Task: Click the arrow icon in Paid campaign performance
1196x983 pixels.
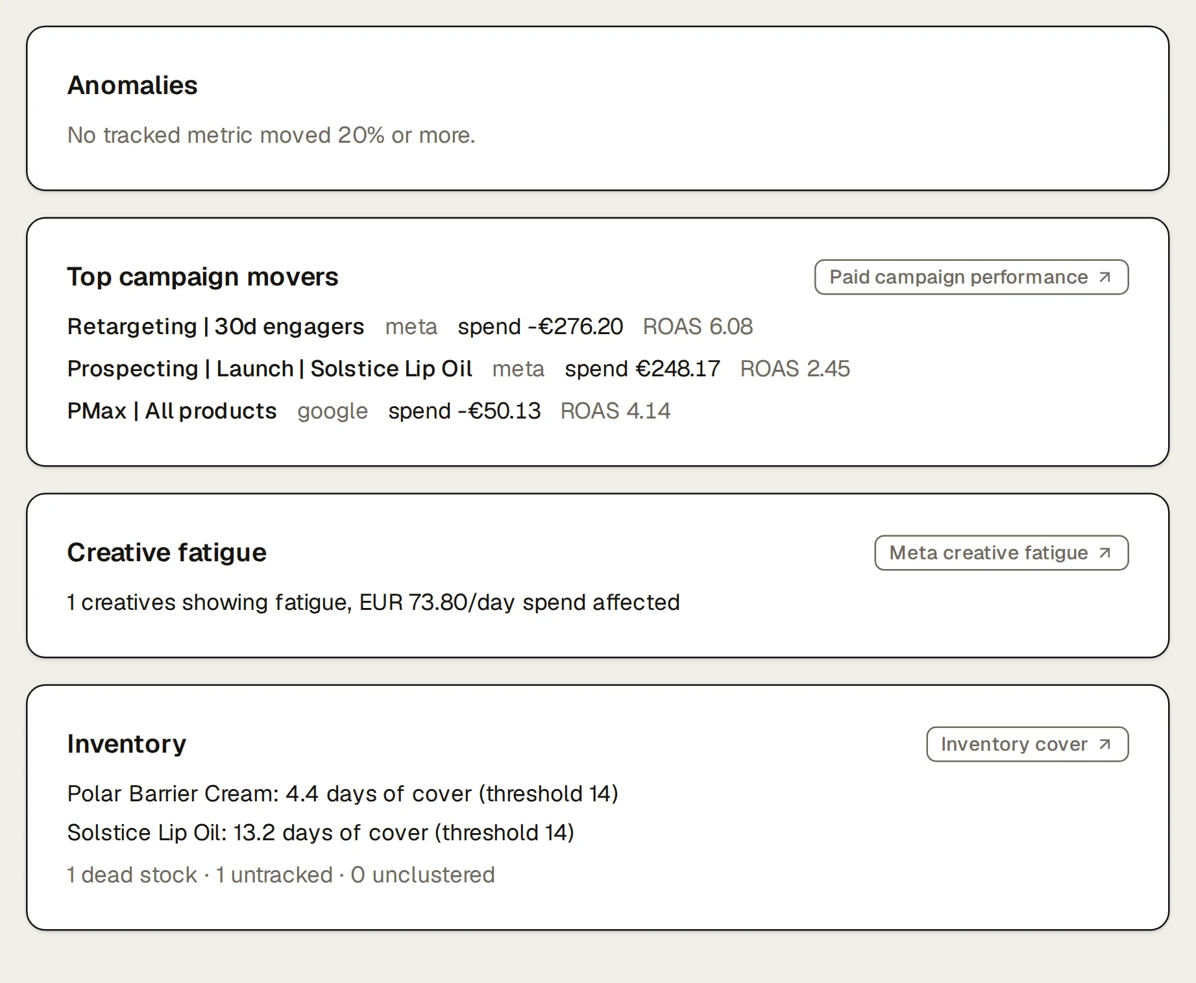Action: [x=1104, y=277]
